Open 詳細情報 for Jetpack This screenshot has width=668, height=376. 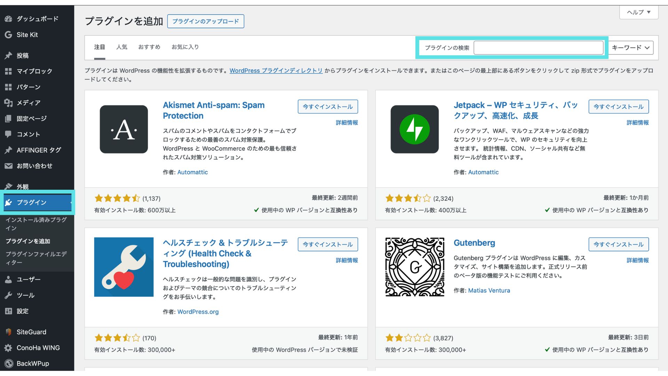pyautogui.click(x=638, y=123)
